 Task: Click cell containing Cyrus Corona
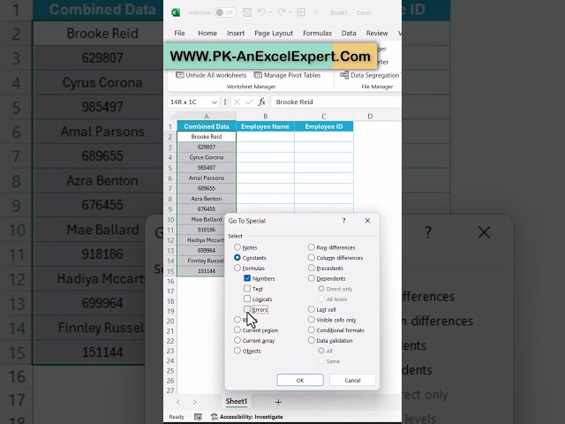point(207,157)
